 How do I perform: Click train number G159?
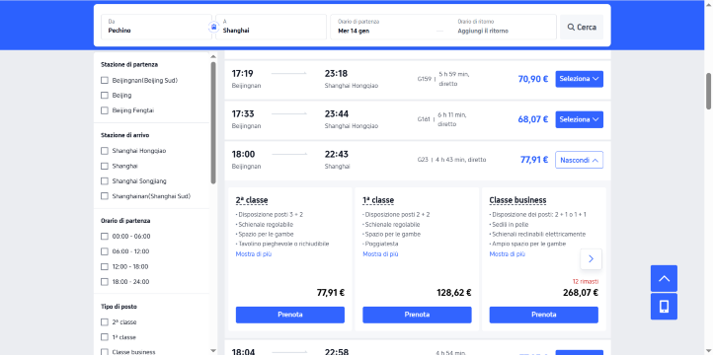click(x=424, y=79)
